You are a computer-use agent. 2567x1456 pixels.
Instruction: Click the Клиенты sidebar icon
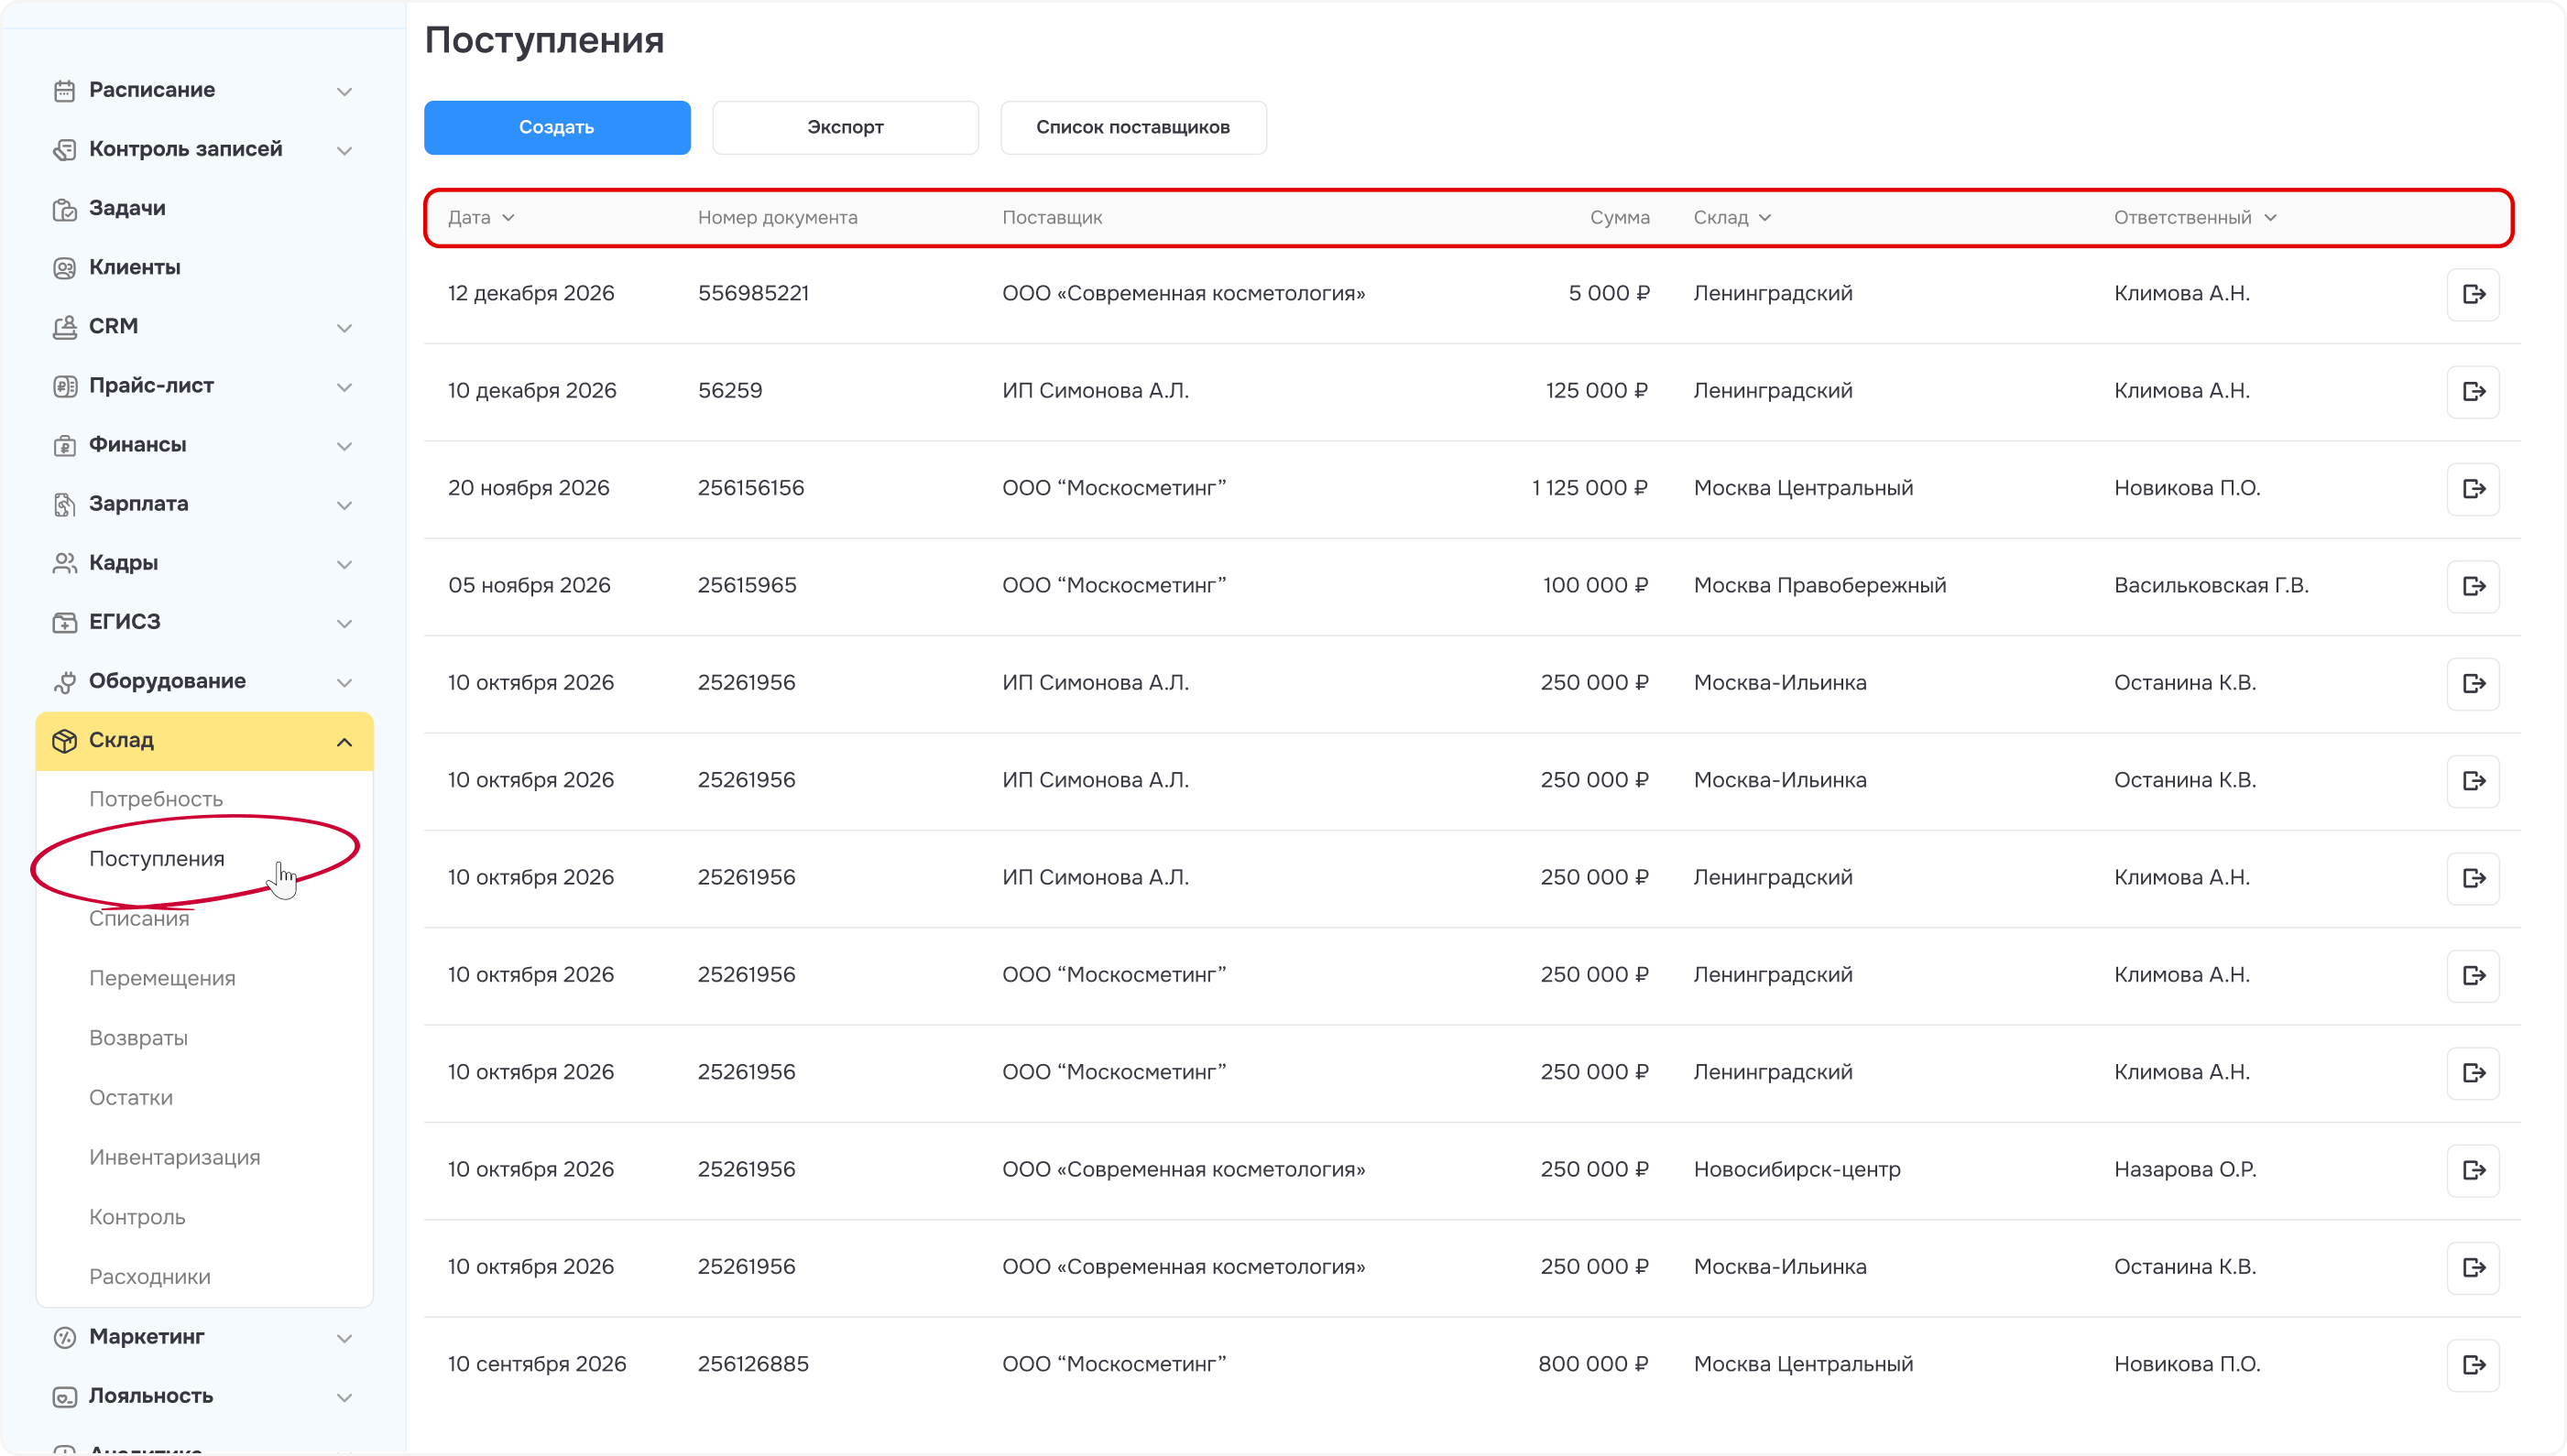tap(64, 268)
